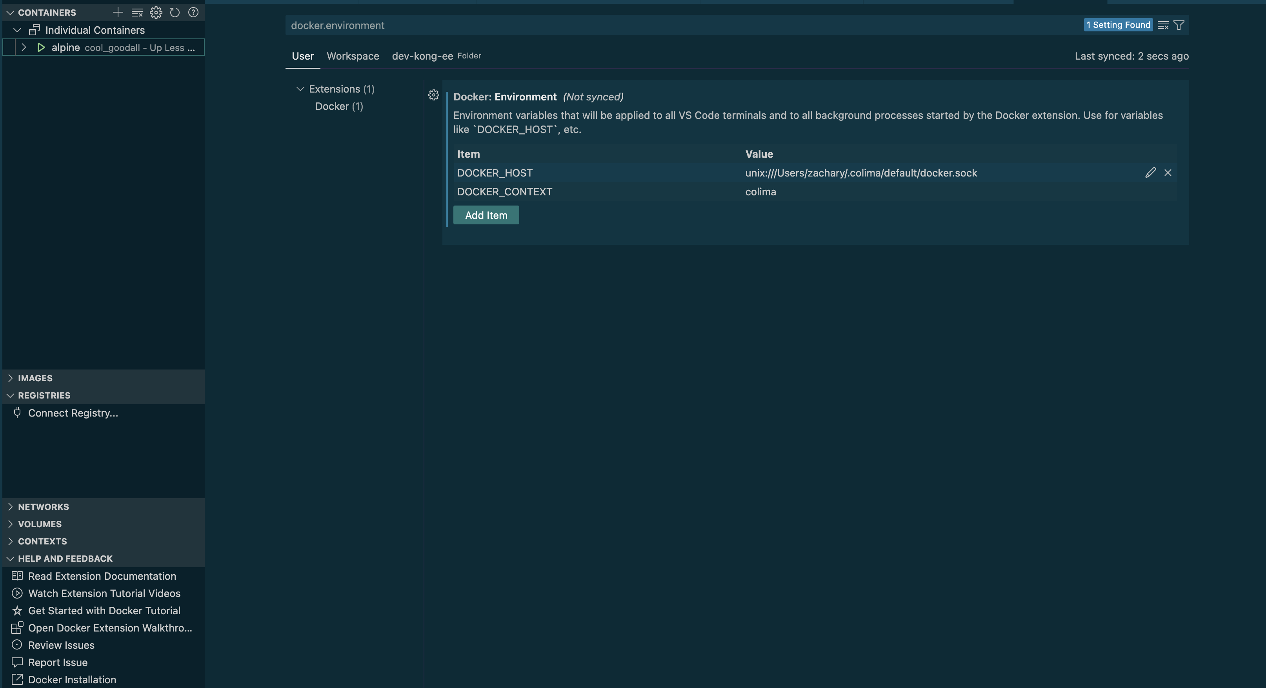Open Watch Extension Tutorial Videos
The width and height of the screenshot is (1266, 688).
coord(104,593)
